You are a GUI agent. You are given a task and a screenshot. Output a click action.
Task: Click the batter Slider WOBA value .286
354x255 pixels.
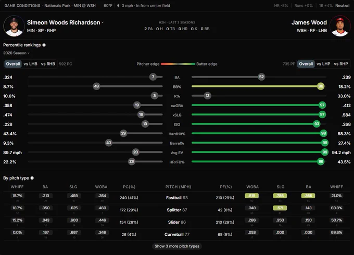coord(252,220)
